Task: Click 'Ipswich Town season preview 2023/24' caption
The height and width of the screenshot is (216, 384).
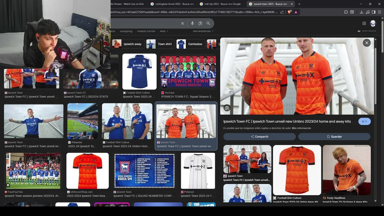Action: [x=33, y=196]
